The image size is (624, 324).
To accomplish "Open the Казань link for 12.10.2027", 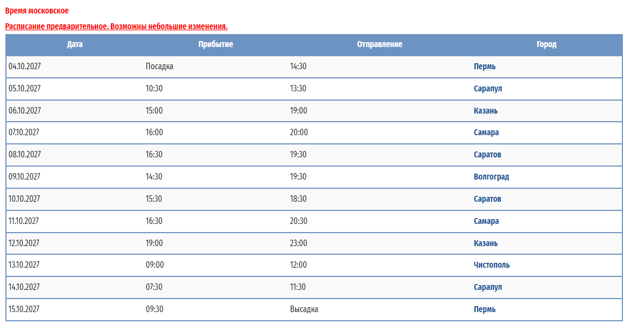I will (x=485, y=243).
